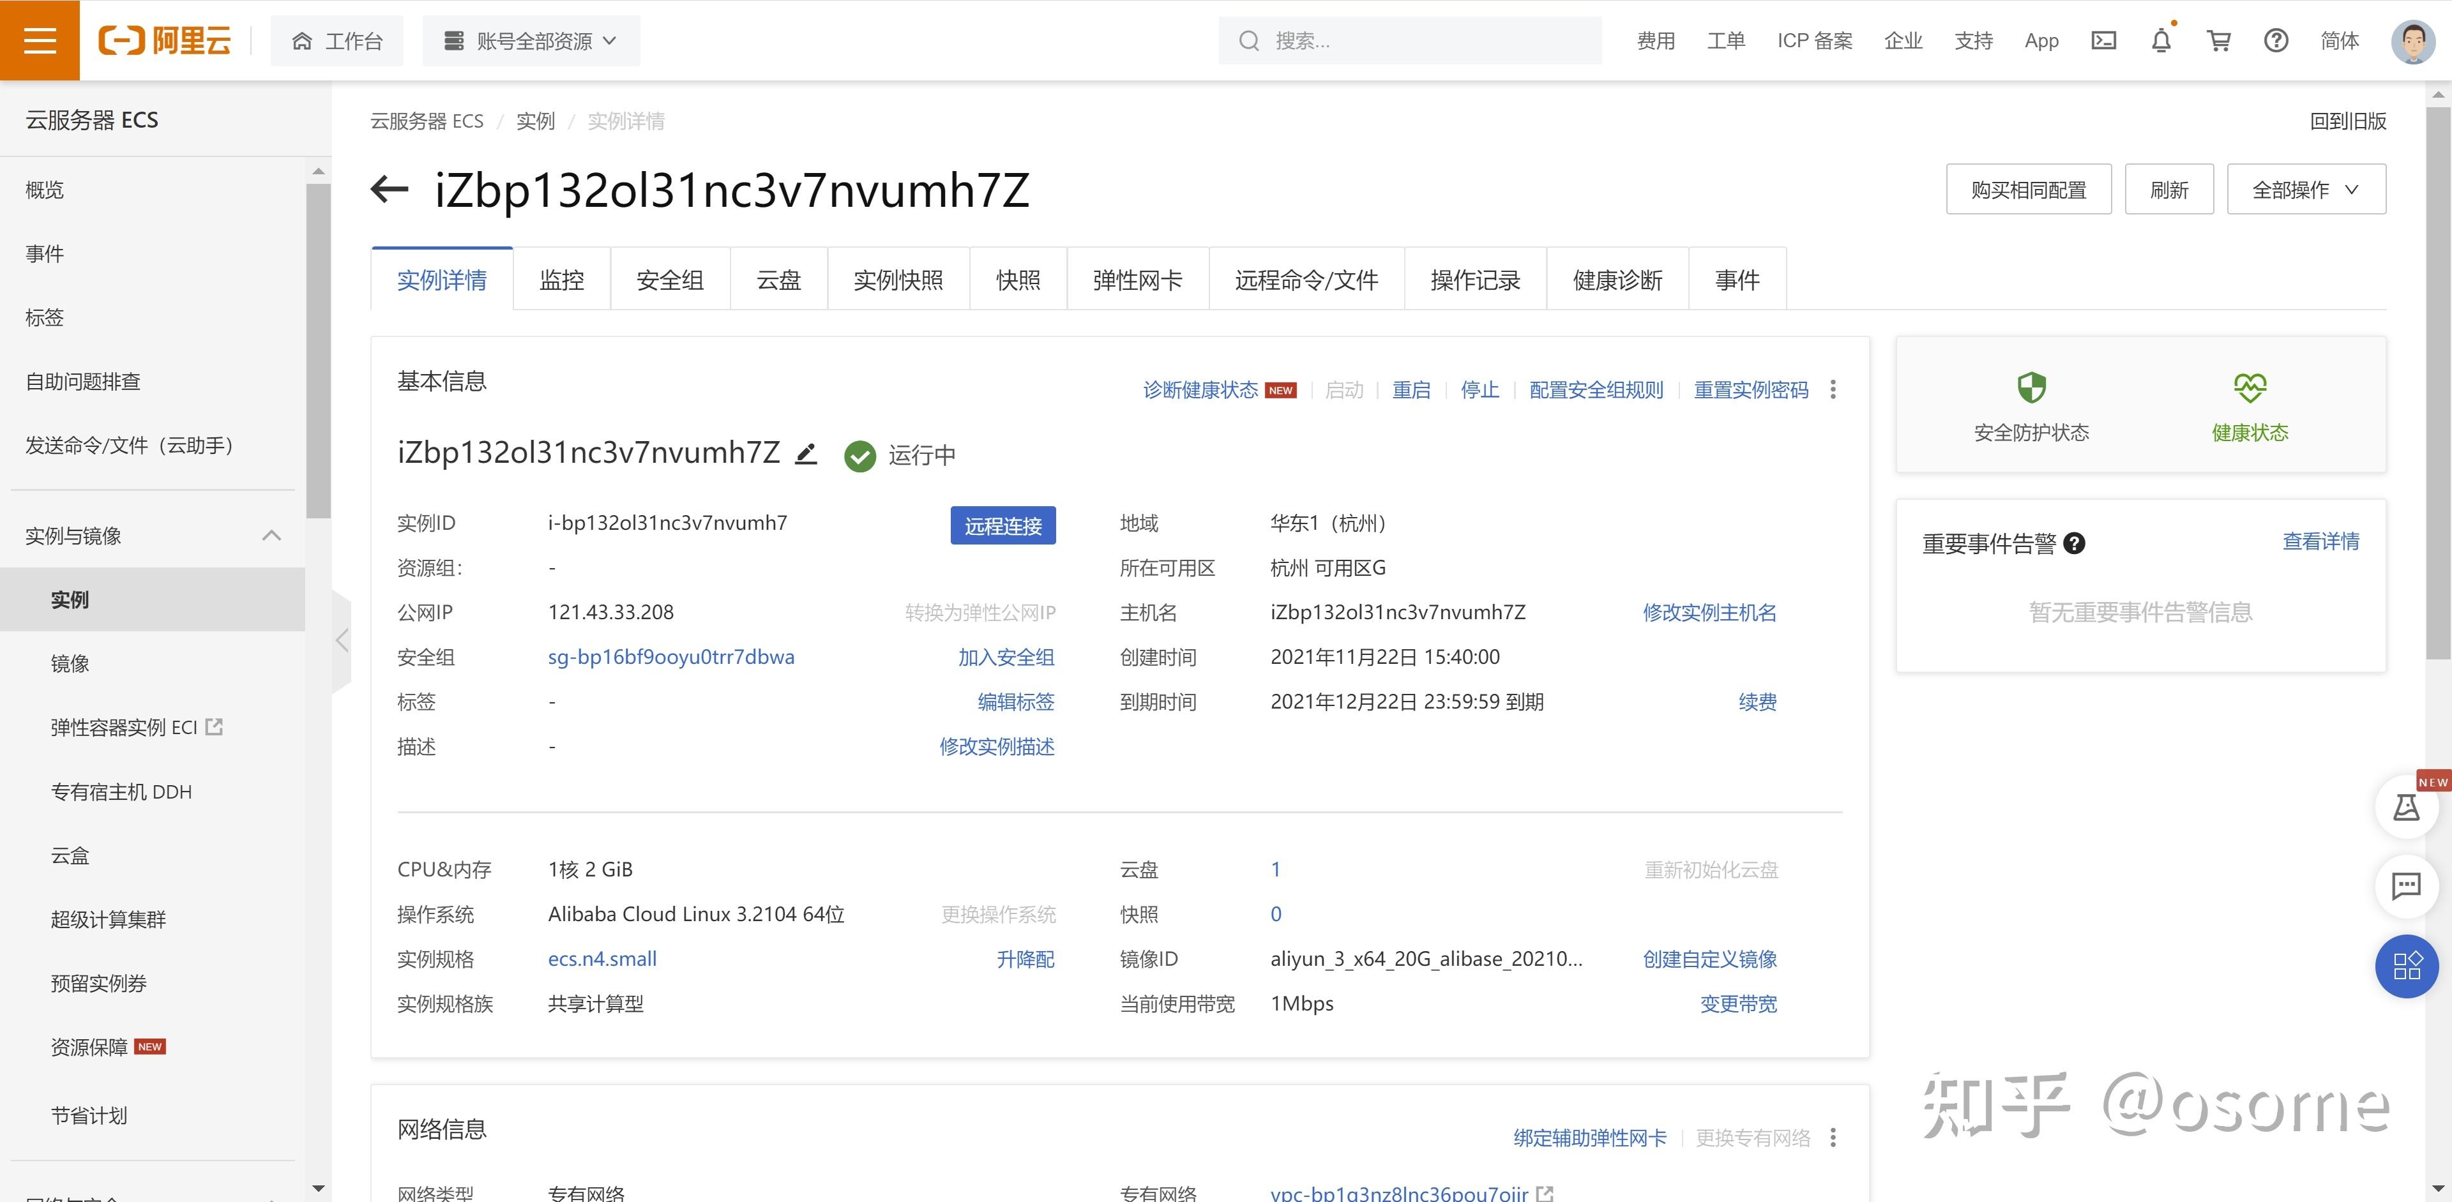
Task: Click the security protection shield icon
Action: [2031, 388]
